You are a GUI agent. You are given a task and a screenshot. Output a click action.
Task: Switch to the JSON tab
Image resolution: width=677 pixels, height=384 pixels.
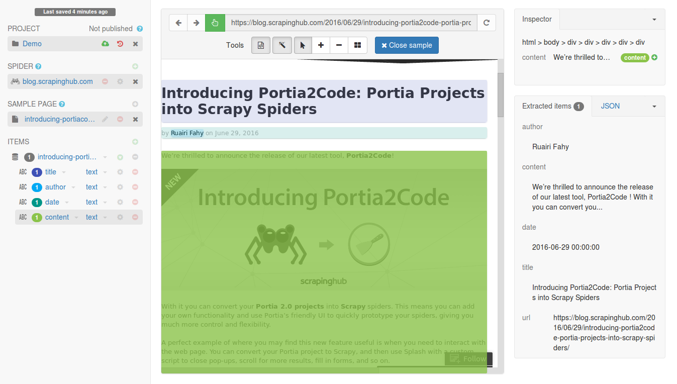coord(610,106)
